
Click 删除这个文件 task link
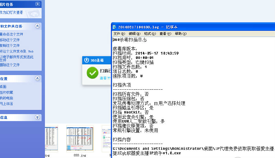tap(10, 65)
